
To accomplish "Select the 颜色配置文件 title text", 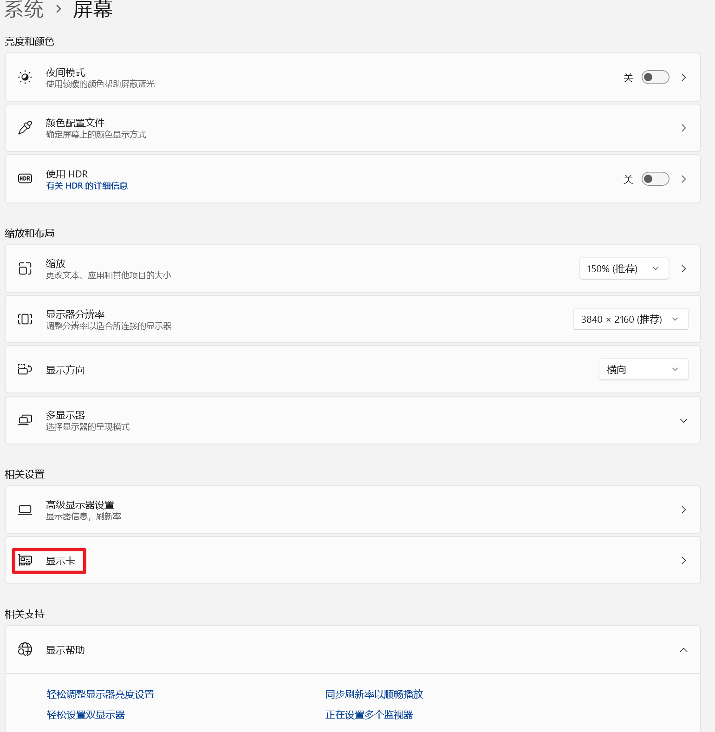I will point(75,123).
